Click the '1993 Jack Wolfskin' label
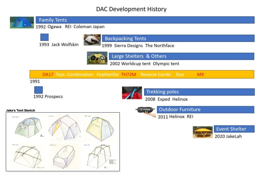Viewport: 265px width, 176px height. [59, 44]
